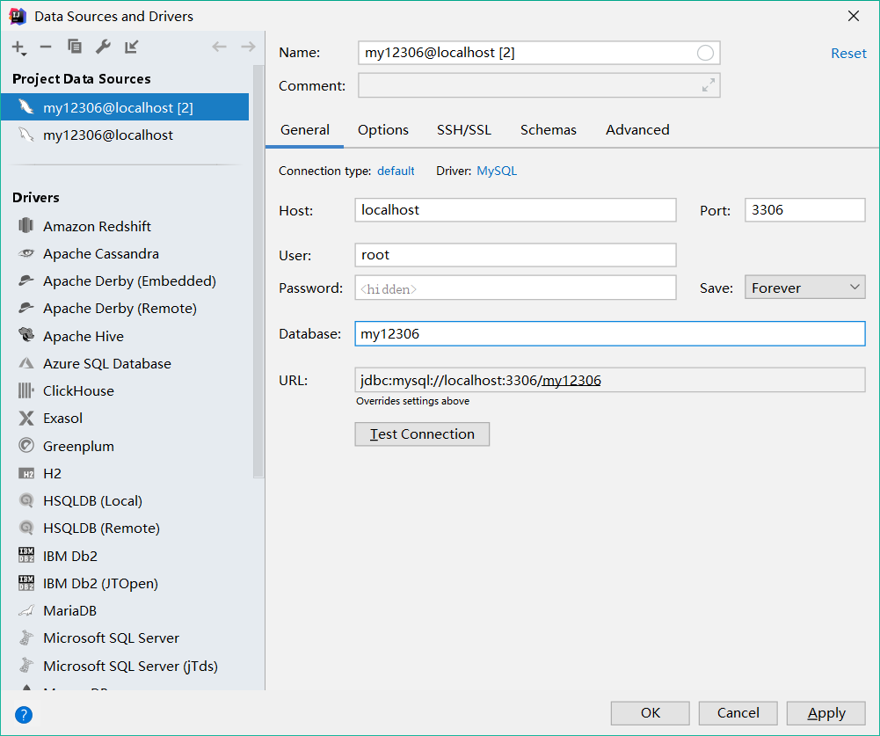Choose color circle in Name field
Screen dimensions: 880x736
tap(705, 53)
